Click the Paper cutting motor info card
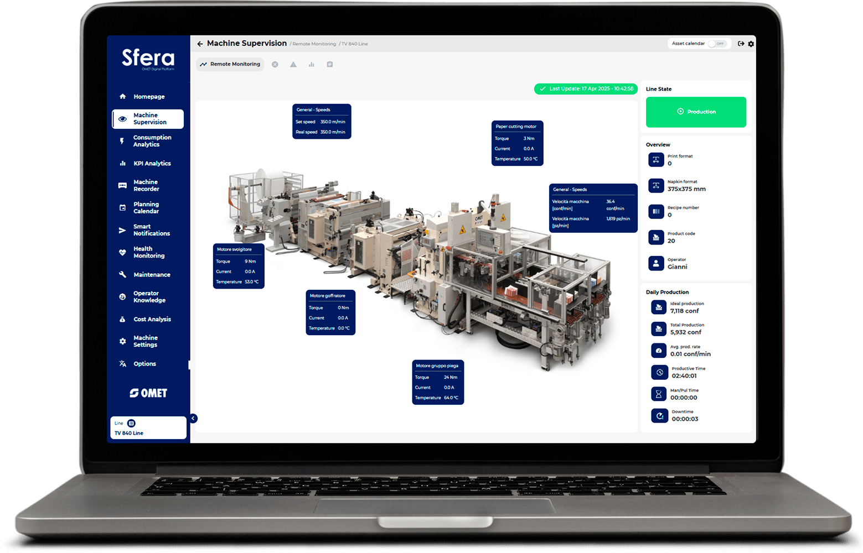Viewport: 863px width, 553px height. pos(517,143)
